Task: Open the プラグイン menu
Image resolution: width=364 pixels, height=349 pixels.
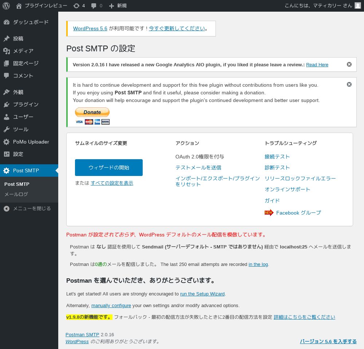Action: [26, 105]
